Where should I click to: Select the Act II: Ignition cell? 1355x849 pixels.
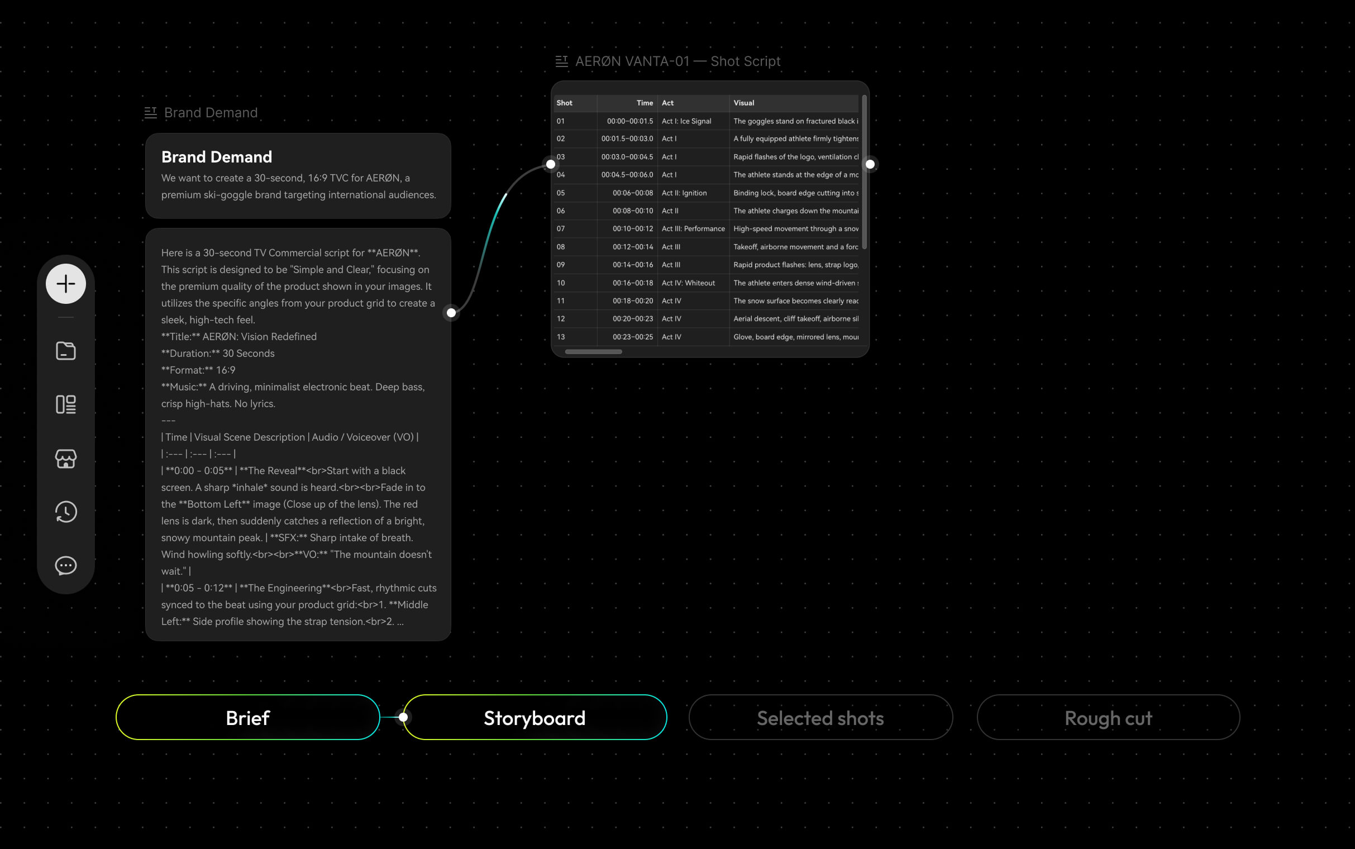click(694, 193)
